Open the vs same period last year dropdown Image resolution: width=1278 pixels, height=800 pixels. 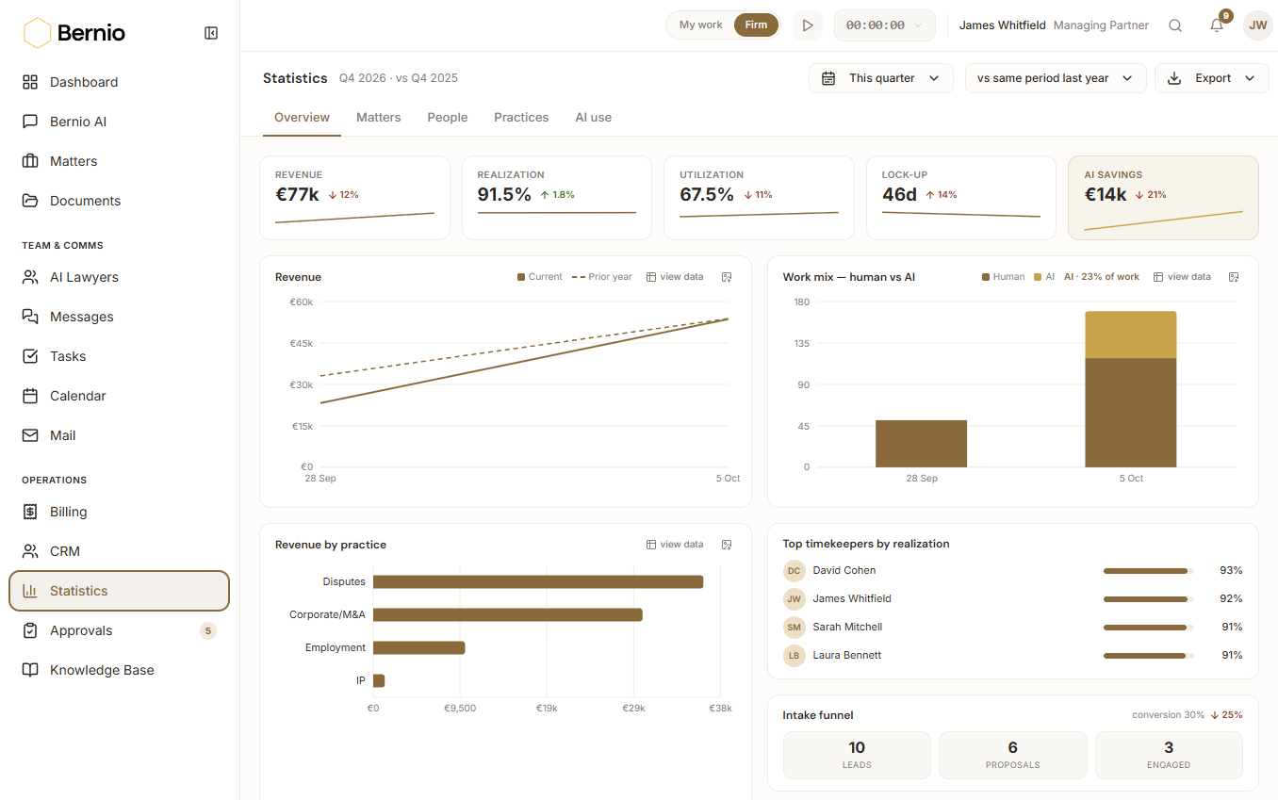[x=1056, y=78]
